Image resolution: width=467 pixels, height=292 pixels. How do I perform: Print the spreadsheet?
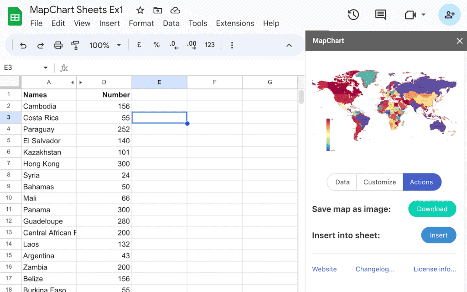58,45
